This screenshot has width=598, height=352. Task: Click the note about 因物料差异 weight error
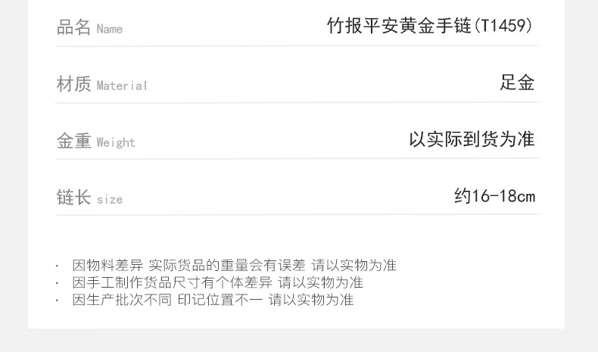tap(235, 265)
